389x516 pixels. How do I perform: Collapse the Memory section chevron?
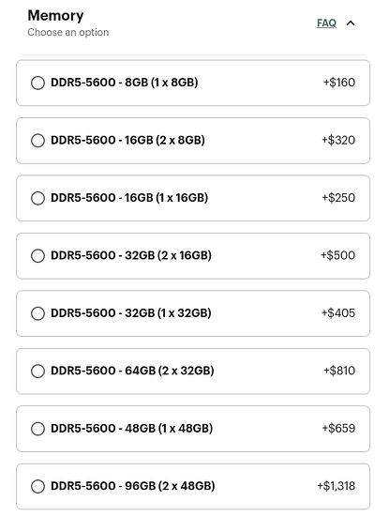point(351,23)
